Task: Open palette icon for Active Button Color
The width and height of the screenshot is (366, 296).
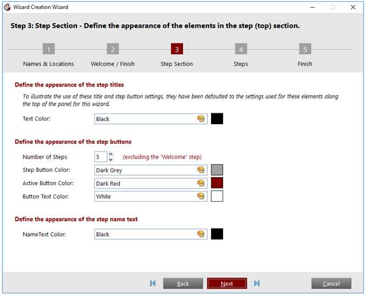Action: (201, 183)
